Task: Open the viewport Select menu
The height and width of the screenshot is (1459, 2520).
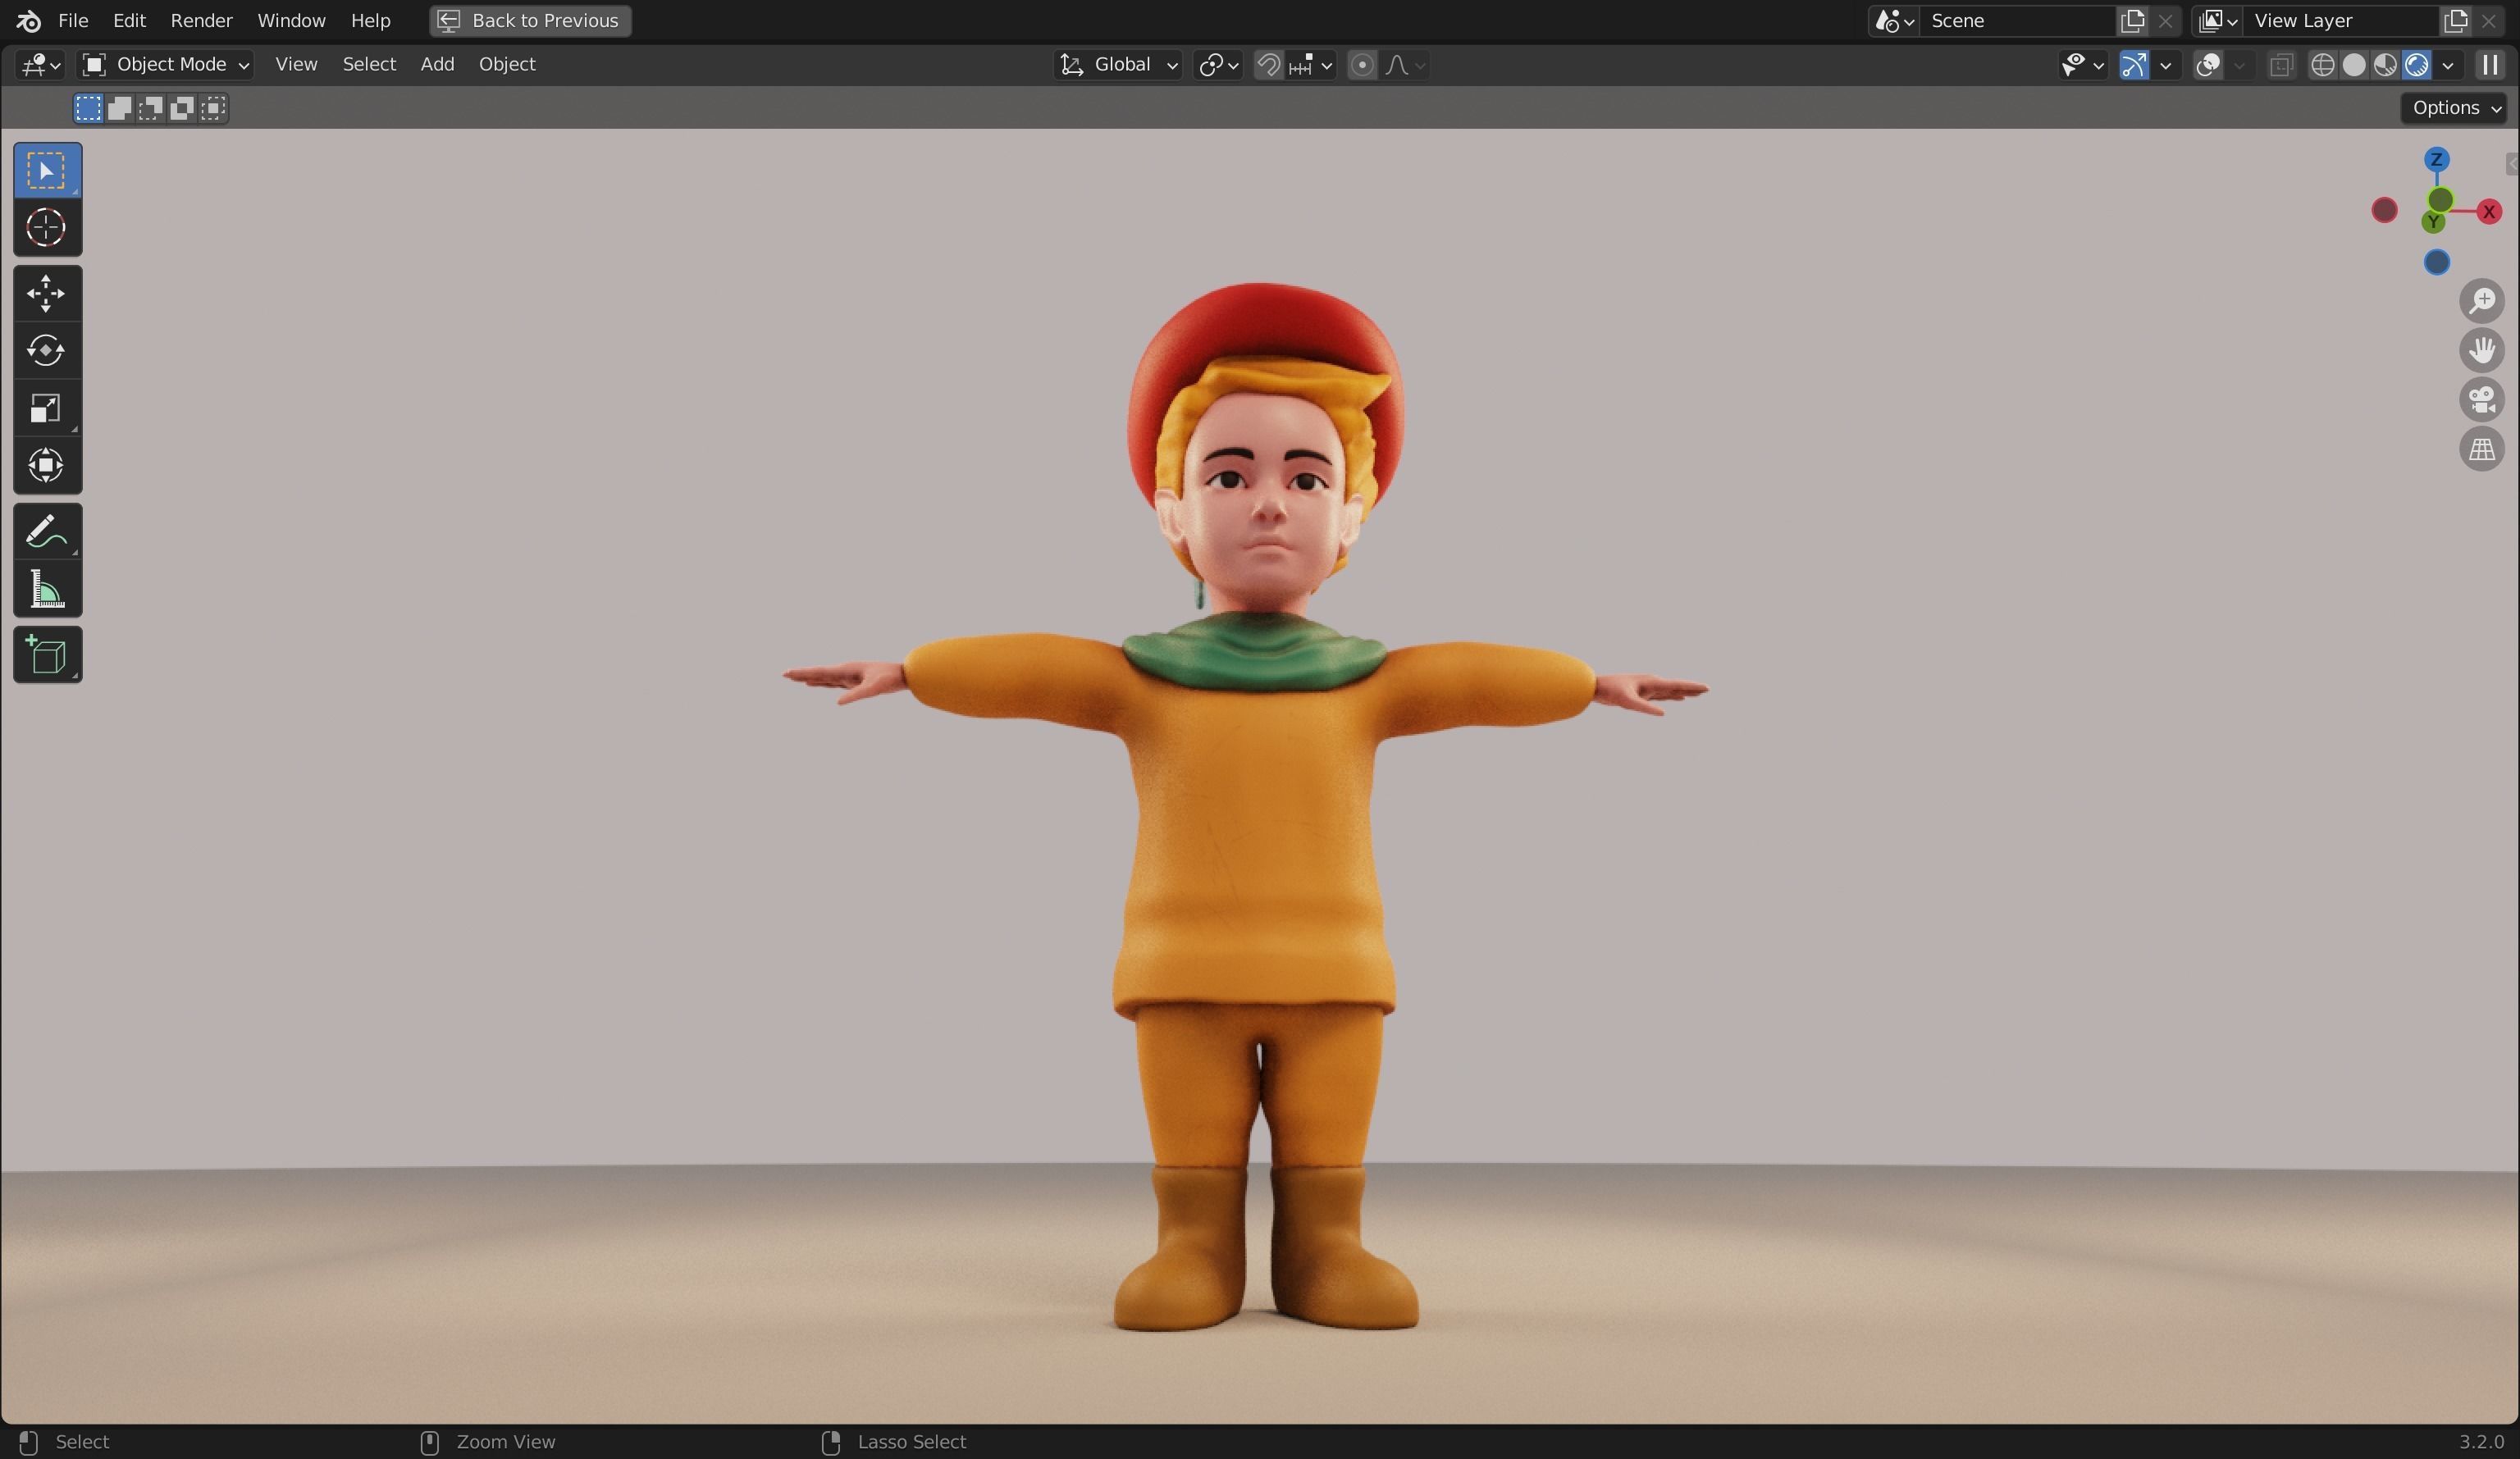Action: click(x=369, y=65)
